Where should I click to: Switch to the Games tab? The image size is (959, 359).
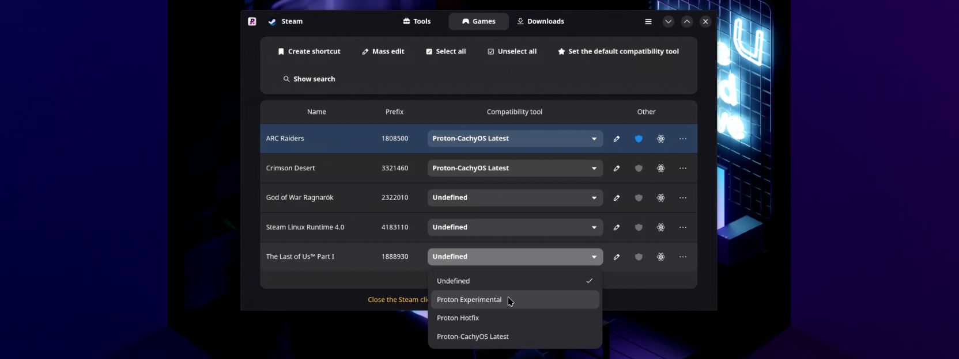point(478,21)
